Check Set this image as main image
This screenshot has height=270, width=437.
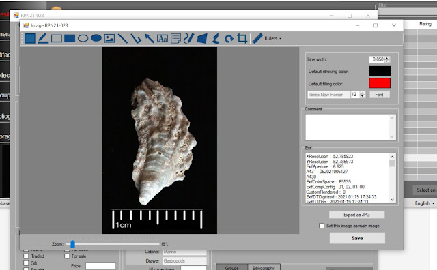pos(322,226)
